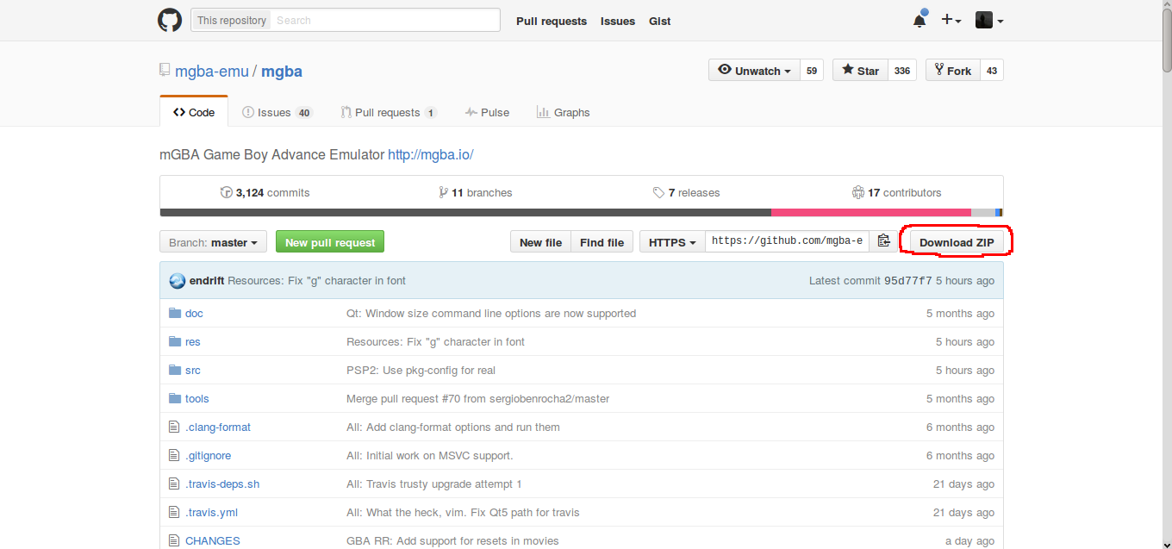Viewport: 1172px width, 549px height.
Task: Open the 17 contributors link
Action: pos(896,192)
